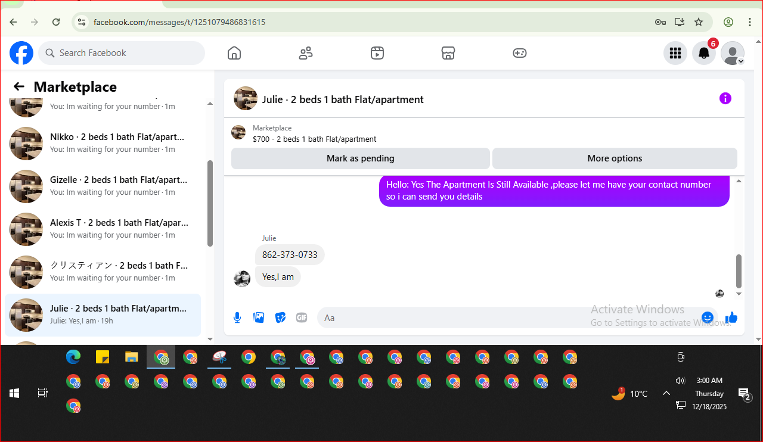Choose a sticker icon
Viewport: 763px width, 442px height.
[280, 318]
